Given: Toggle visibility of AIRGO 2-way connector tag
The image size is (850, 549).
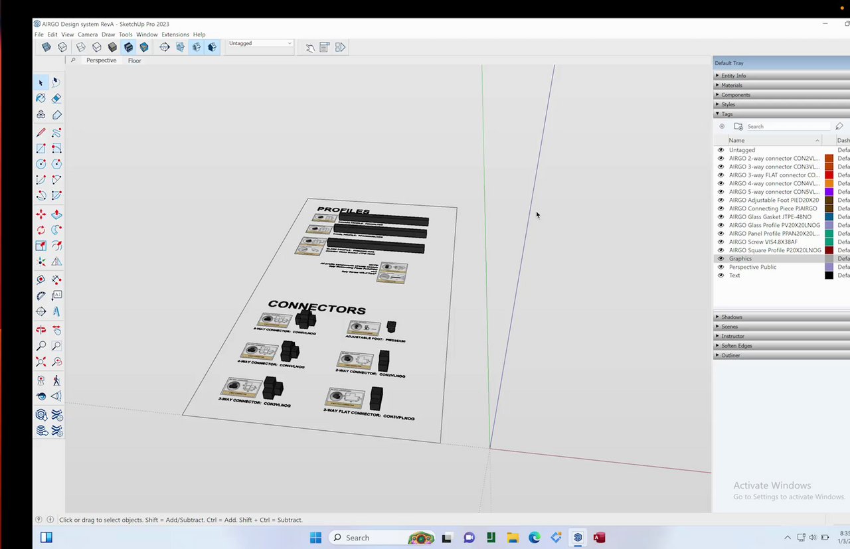Looking at the screenshot, I should click(x=721, y=159).
